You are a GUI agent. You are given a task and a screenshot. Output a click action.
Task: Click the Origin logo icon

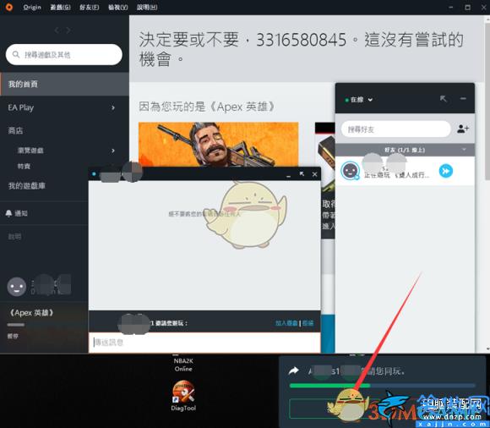pyautogui.click(x=9, y=7)
